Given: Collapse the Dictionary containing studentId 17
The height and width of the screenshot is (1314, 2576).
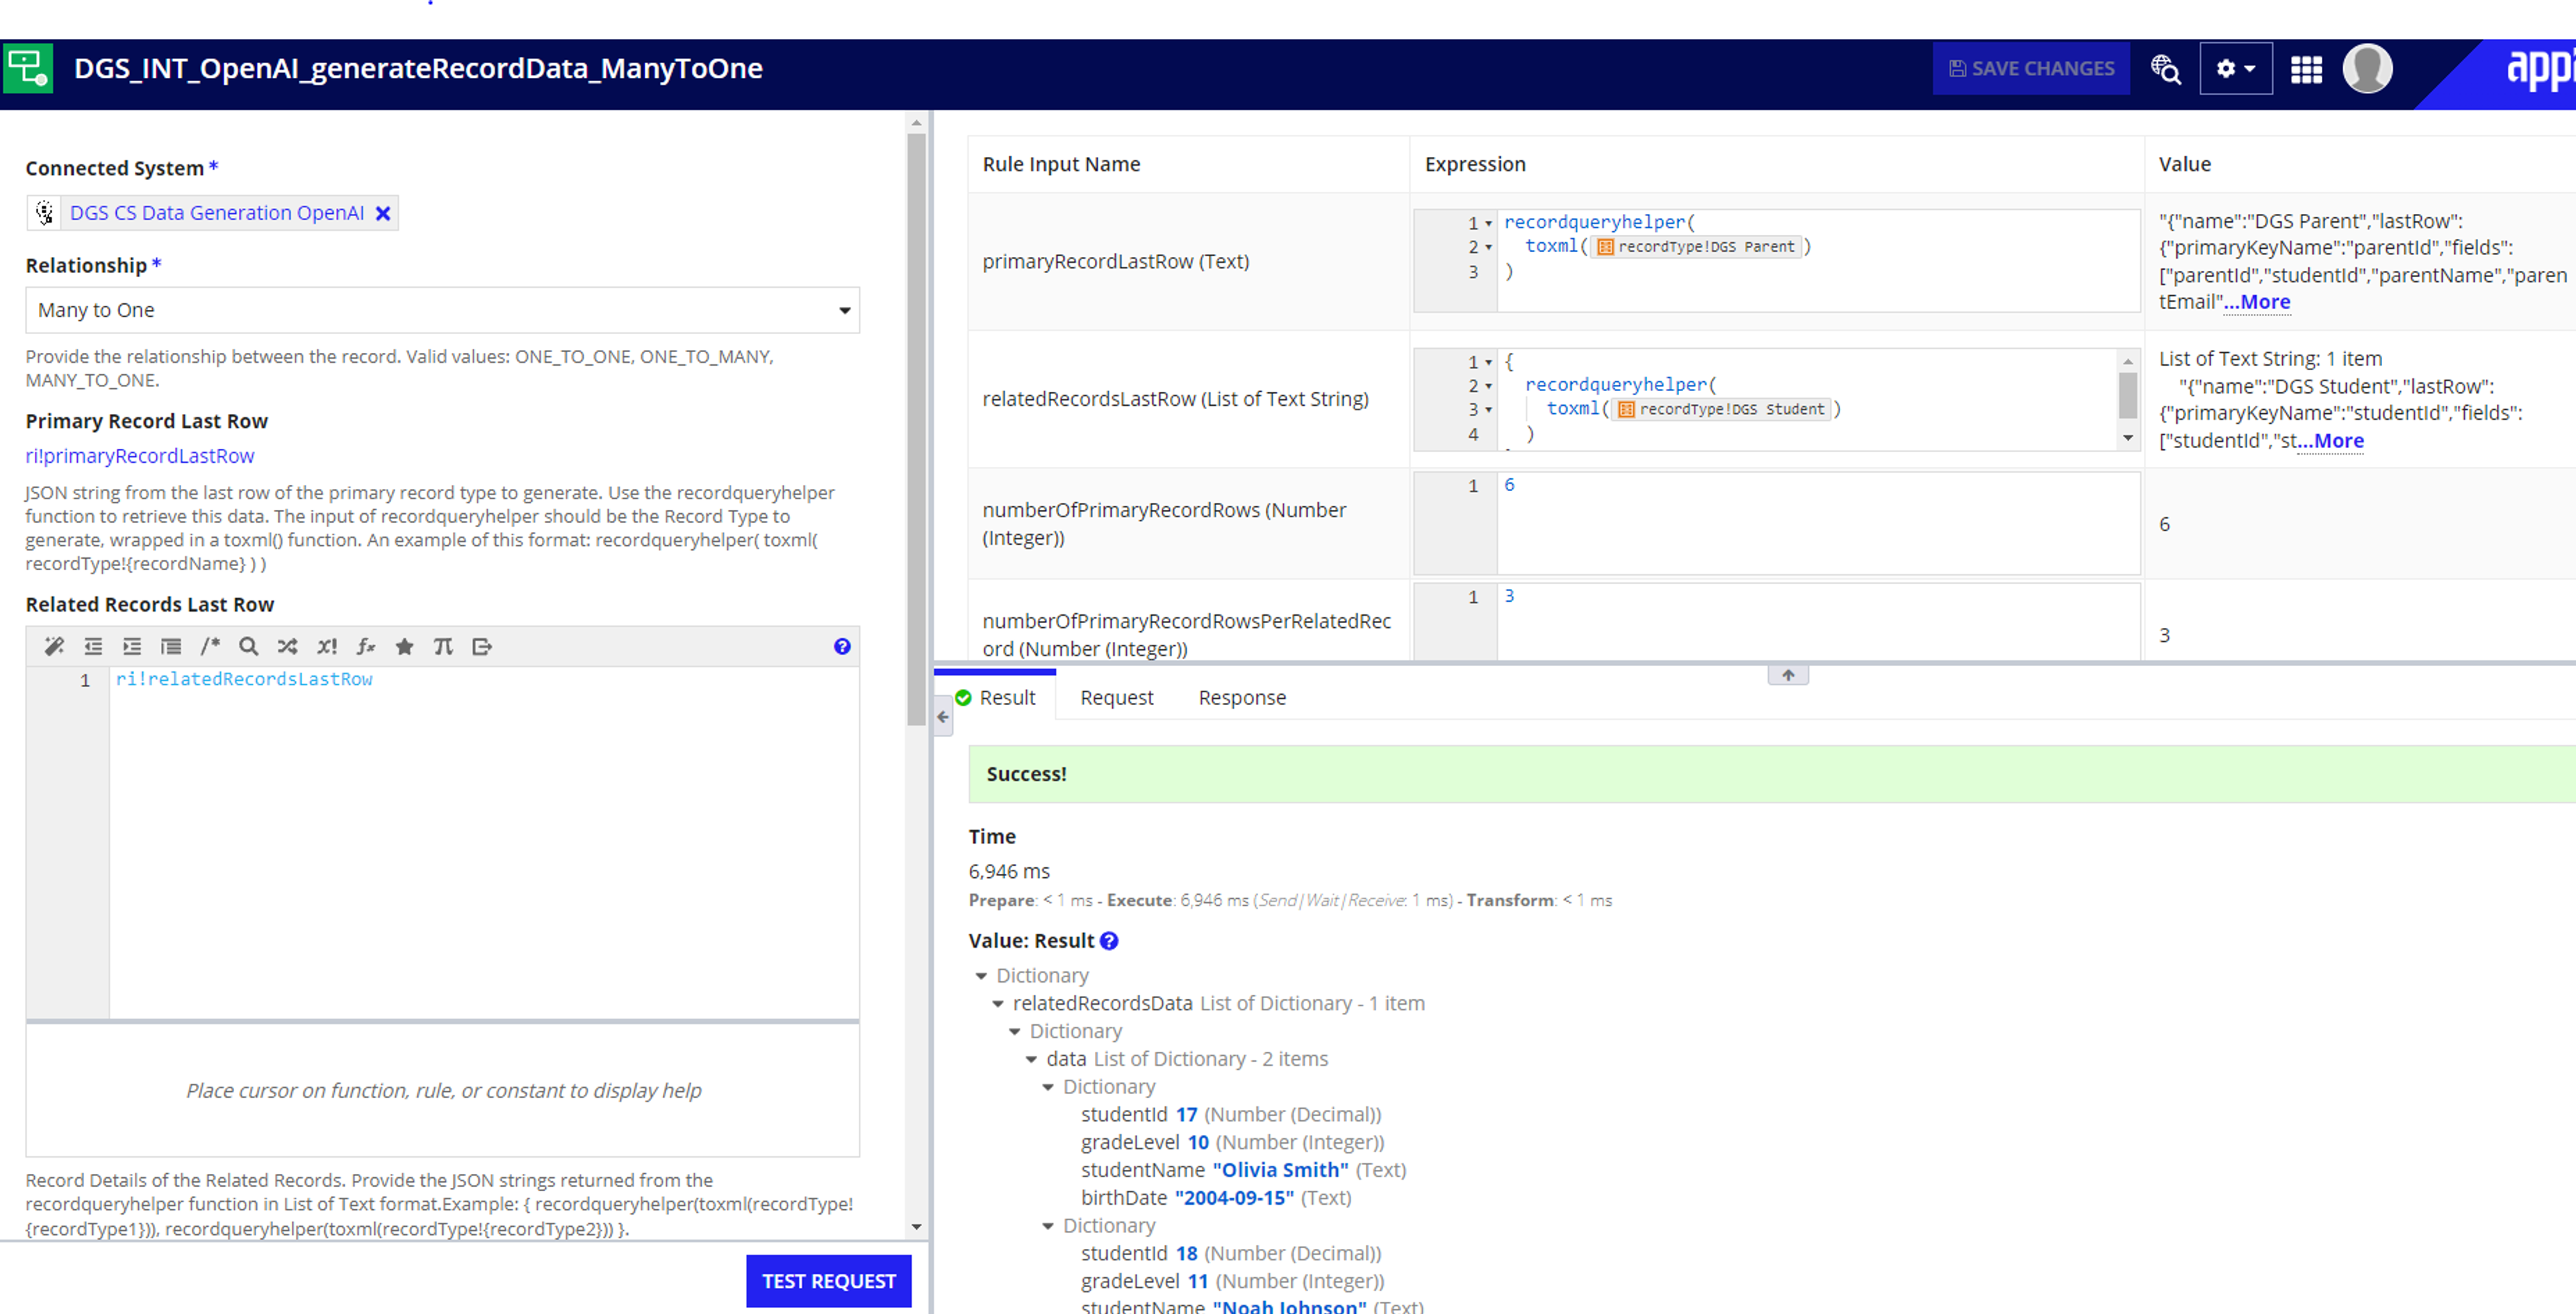Looking at the screenshot, I should coord(1048,1087).
